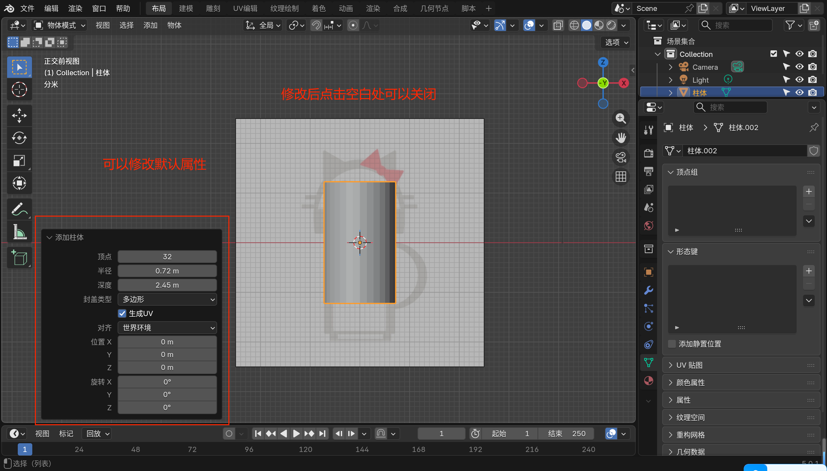Select the Scale tool
This screenshot has width=827, height=471.
19,160
